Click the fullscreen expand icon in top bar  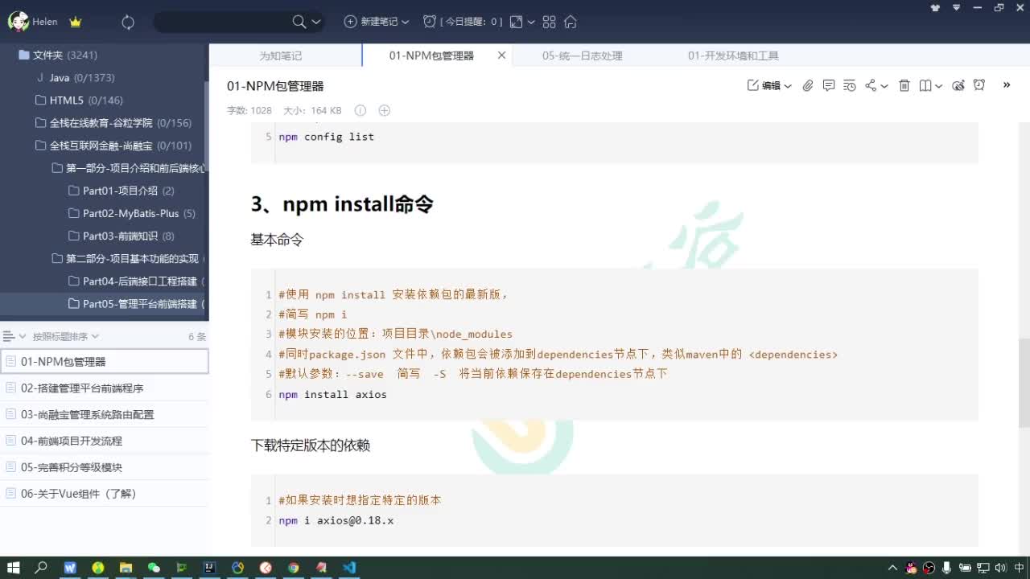coord(517,22)
